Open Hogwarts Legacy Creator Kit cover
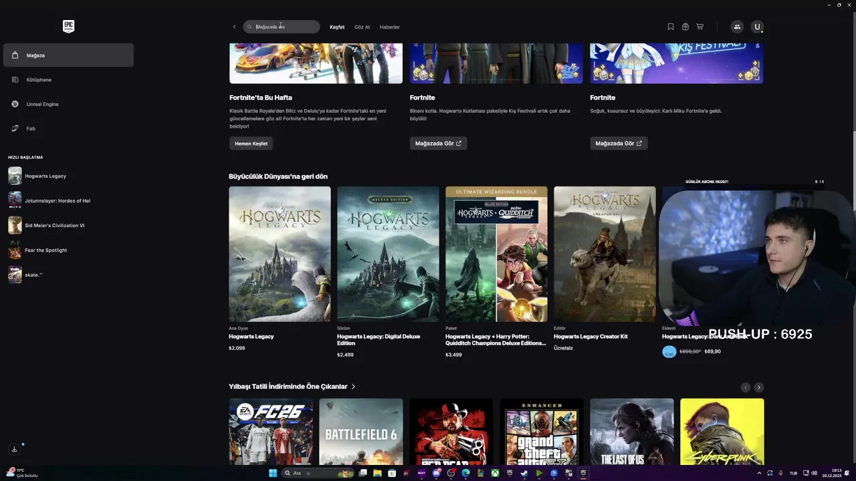Screen dimensions: 856x481 point(605,254)
